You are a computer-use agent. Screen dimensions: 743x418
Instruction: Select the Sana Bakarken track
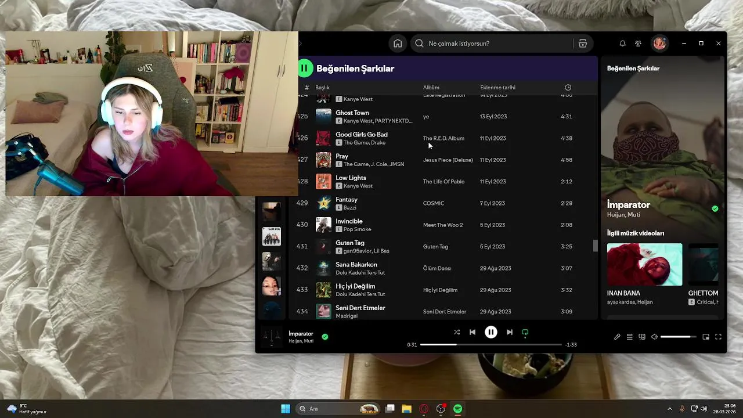356,265
